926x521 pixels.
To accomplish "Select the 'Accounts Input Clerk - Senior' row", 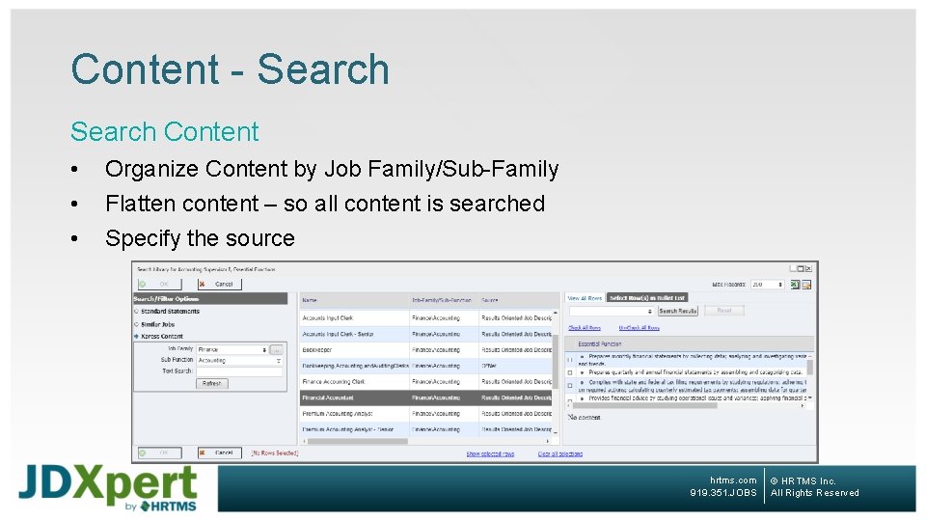I will pos(425,334).
